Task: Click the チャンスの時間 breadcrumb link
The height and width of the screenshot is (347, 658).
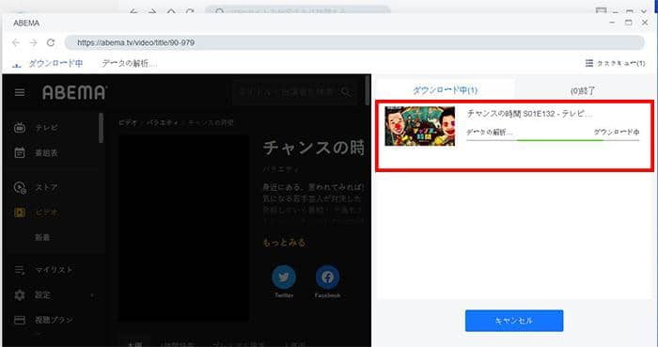Action: coord(211,123)
